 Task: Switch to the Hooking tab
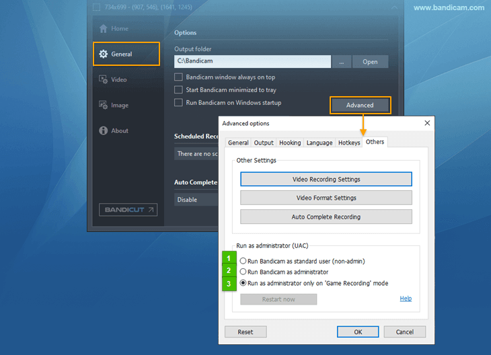tap(290, 143)
